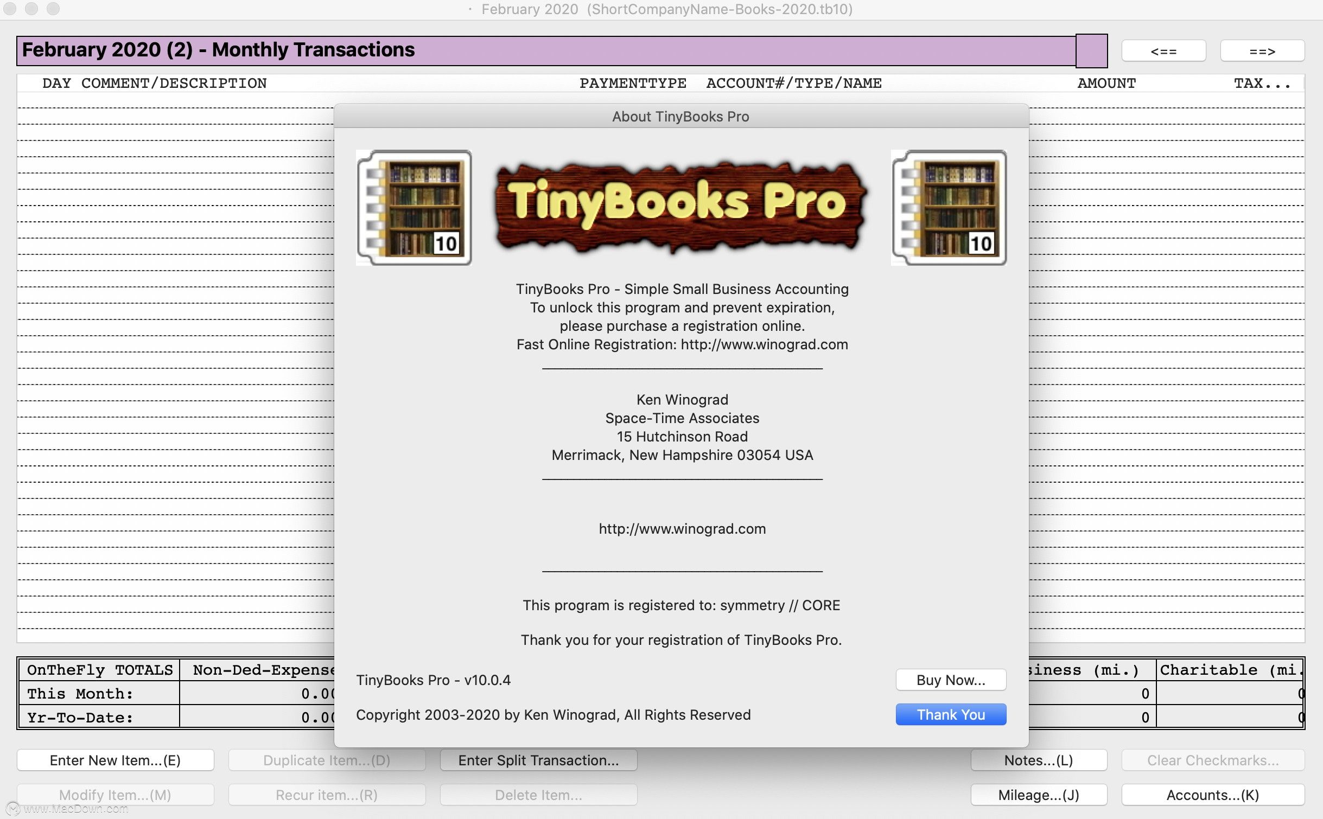Viewport: 1323px width, 819px height.
Task: Click the main window title February 2020
Action: pyautogui.click(x=666, y=9)
